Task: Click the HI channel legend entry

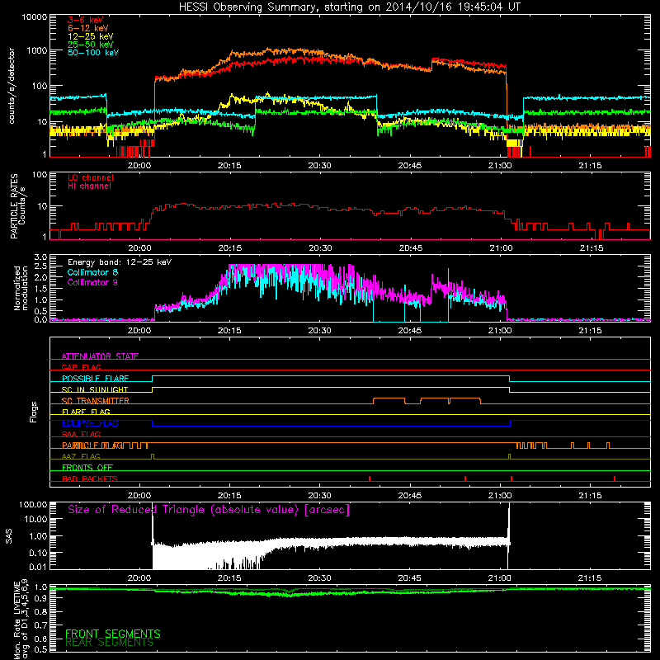Action: click(x=89, y=186)
